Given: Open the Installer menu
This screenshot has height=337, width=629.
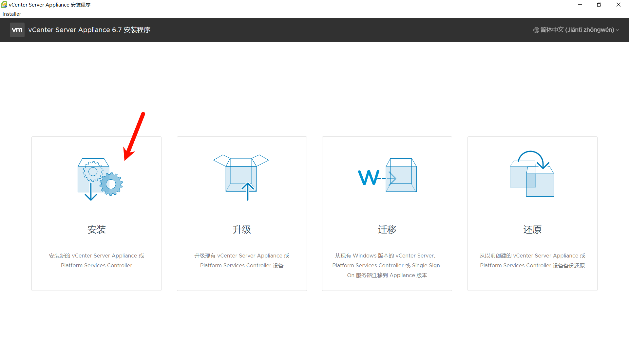Looking at the screenshot, I should 12,14.
